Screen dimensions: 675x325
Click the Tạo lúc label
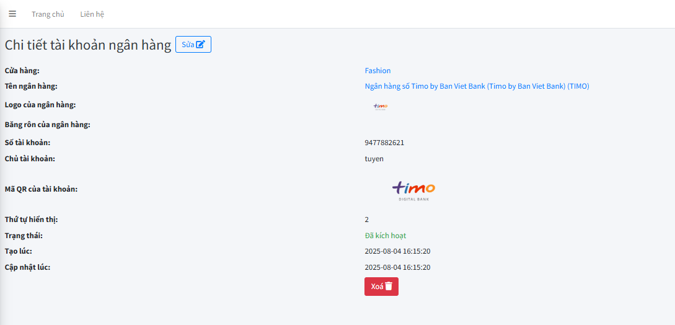(x=18, y=251)
